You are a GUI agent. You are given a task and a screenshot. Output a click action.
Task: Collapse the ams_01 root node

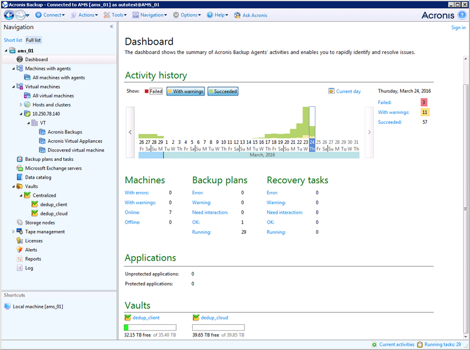6,51
